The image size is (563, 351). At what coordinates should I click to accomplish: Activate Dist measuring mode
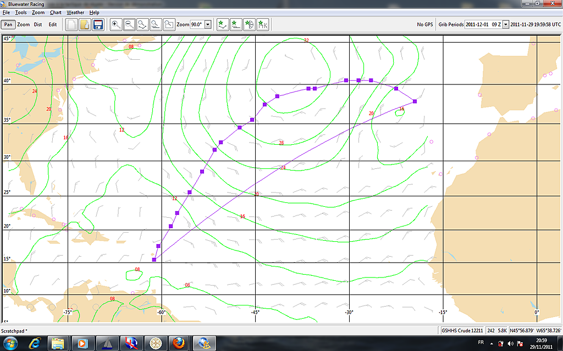coord(38,25)
